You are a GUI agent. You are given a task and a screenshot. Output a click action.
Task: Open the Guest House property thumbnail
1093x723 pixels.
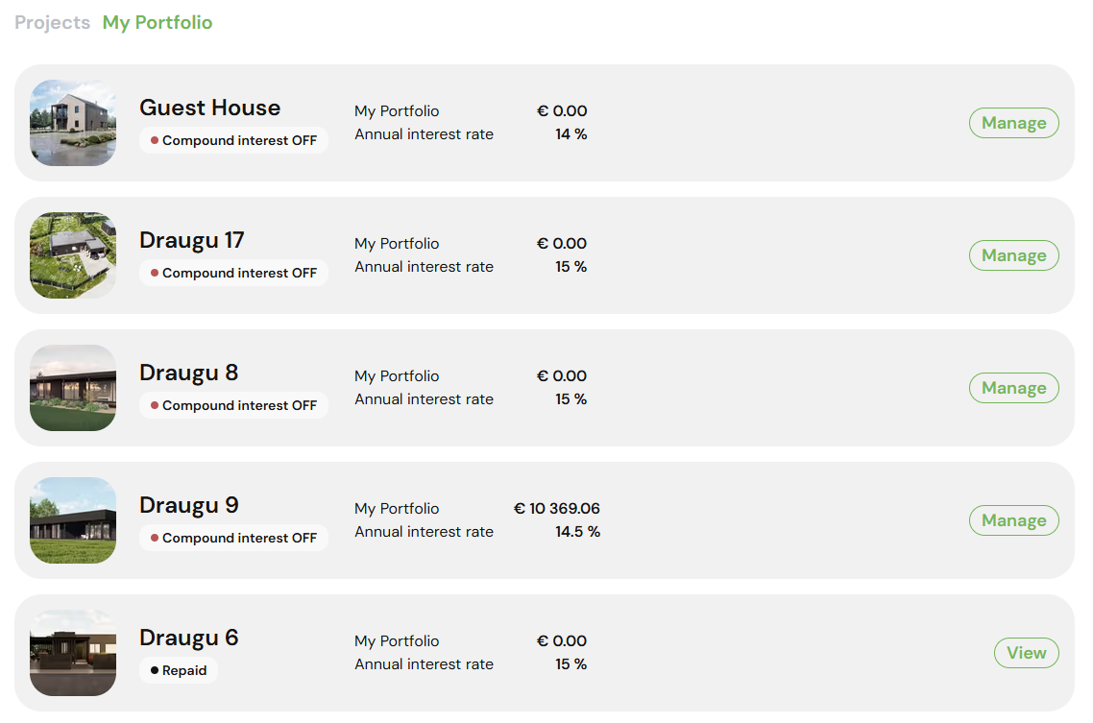(73, 123)
